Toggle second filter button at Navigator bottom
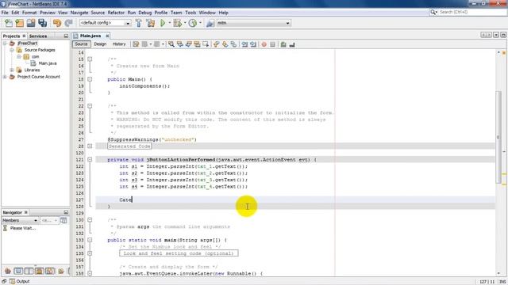This screenshot has width=508, height=285. [x=18, y=271]
